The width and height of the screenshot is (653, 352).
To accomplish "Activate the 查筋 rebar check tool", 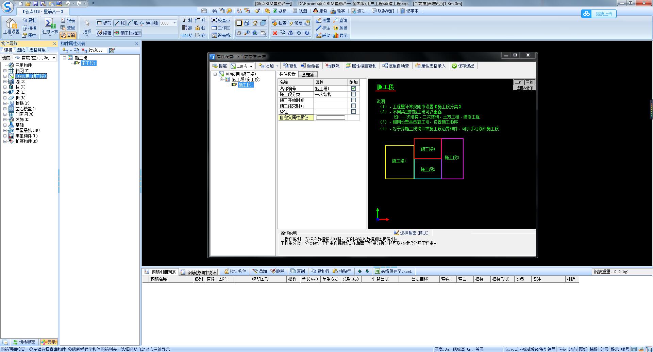I will pos(68,35).
